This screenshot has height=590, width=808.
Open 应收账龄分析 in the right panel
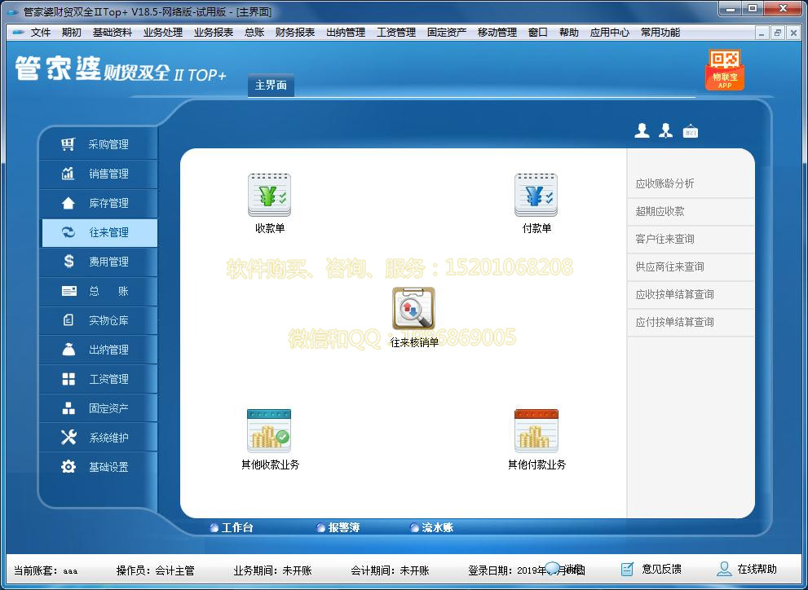690,184
